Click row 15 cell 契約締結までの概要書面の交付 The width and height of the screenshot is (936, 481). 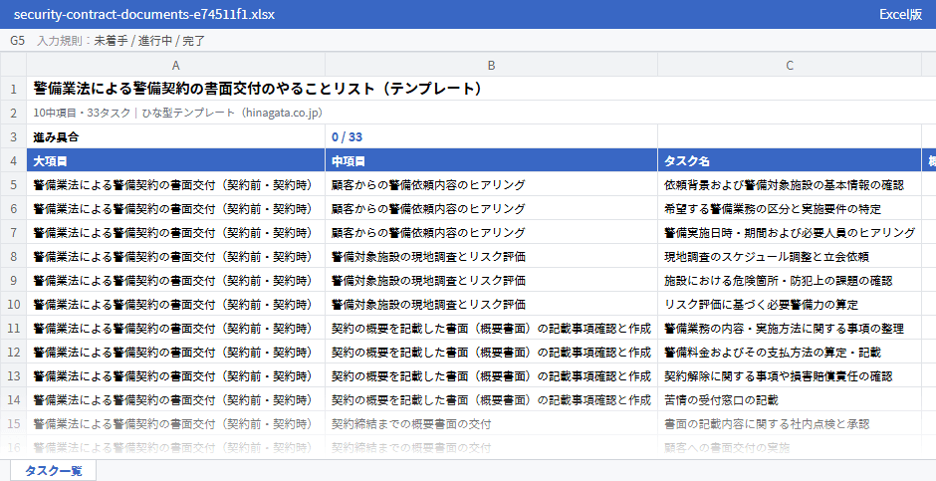(491, 423)
